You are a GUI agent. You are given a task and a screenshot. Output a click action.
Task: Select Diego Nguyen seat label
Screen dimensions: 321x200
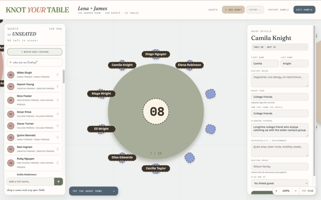[156, 54]
